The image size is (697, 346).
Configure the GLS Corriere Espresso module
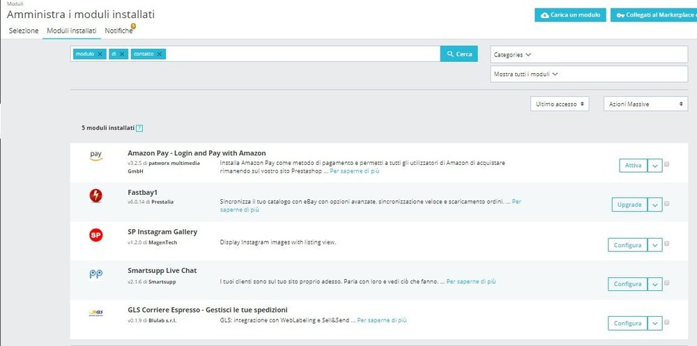[x=627, y=323]
